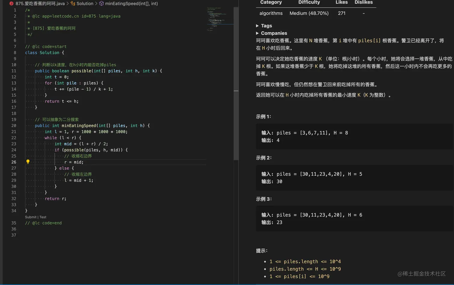Expand the Companies section

pos(271,33)
